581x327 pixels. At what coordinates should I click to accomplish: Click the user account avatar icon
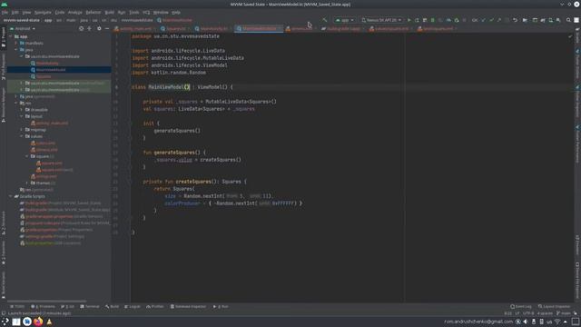pos(576,20)
